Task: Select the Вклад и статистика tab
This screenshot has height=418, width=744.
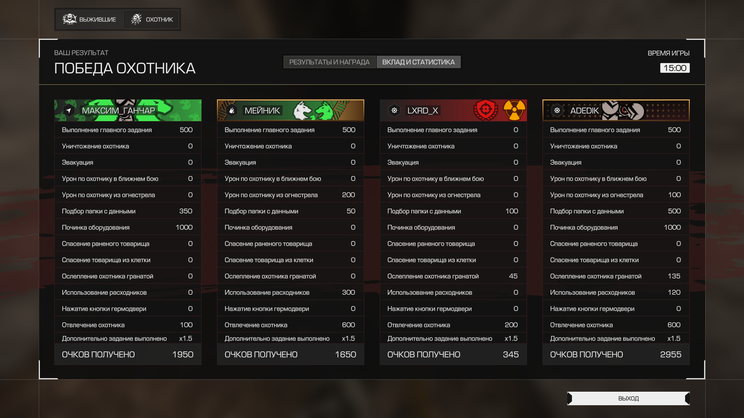Action: pos(418,62)
